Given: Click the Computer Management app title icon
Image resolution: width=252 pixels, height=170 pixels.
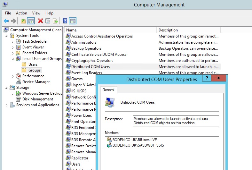Looking at the screenshot, I should pyautogui.click(x=5, y=4).
